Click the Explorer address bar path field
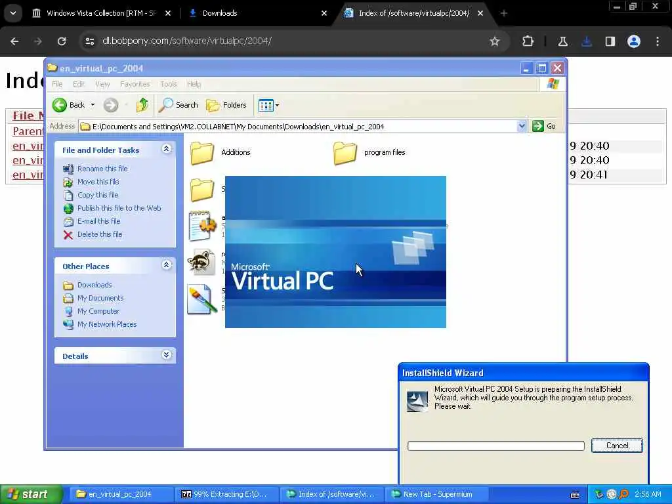Viewport: 672px width, 504px height. click(x=299, y=127)
